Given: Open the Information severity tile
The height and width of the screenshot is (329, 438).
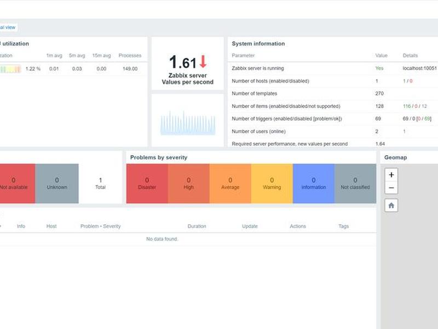Looking at the screenshot, I should pyautogui.click(x=313, y=184).
